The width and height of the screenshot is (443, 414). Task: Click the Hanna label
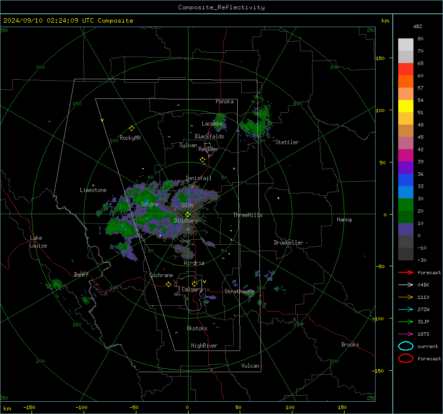point(344,220)
